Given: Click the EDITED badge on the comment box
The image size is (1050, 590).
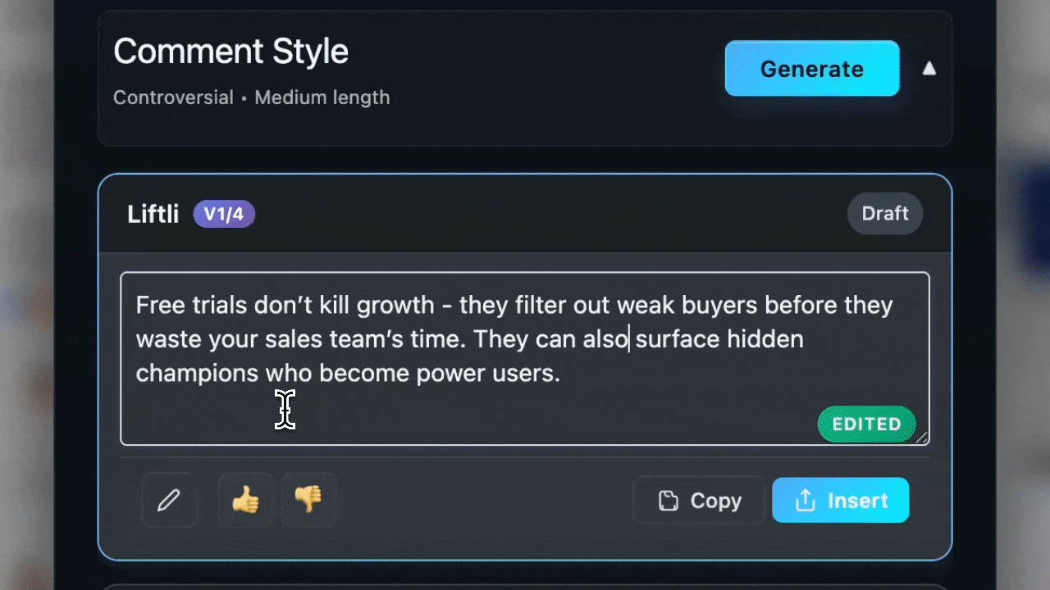Looking at the screenshot, I should click(x=866, y=424).
